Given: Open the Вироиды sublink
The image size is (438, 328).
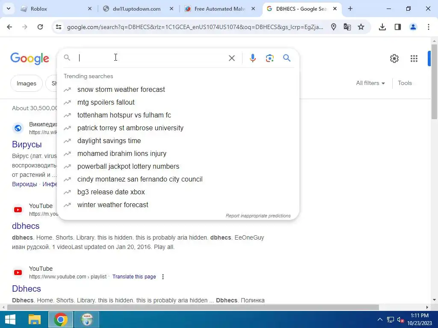Looking at the screenshot, I should 24,184.
